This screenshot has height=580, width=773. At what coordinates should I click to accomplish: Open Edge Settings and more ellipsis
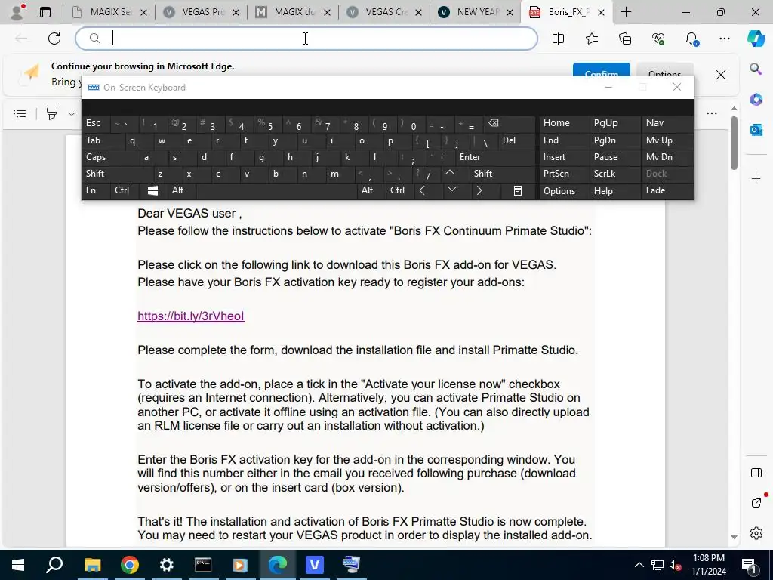(724, 39)
